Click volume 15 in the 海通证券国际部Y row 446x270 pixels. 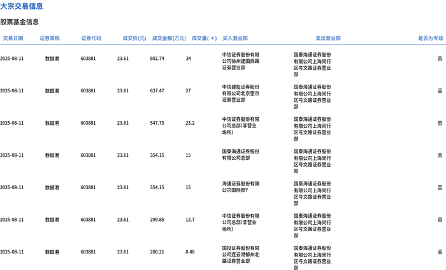[x=189, y=187]
